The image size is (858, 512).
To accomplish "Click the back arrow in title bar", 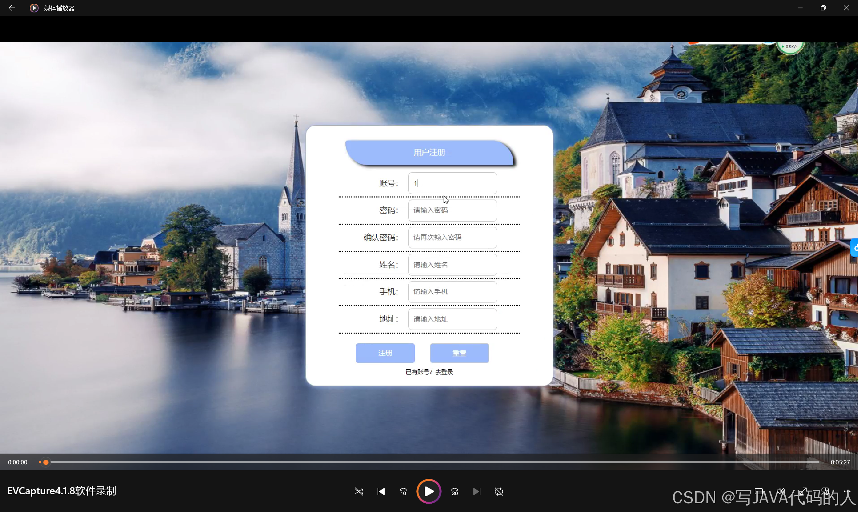I will click(12, 8).
